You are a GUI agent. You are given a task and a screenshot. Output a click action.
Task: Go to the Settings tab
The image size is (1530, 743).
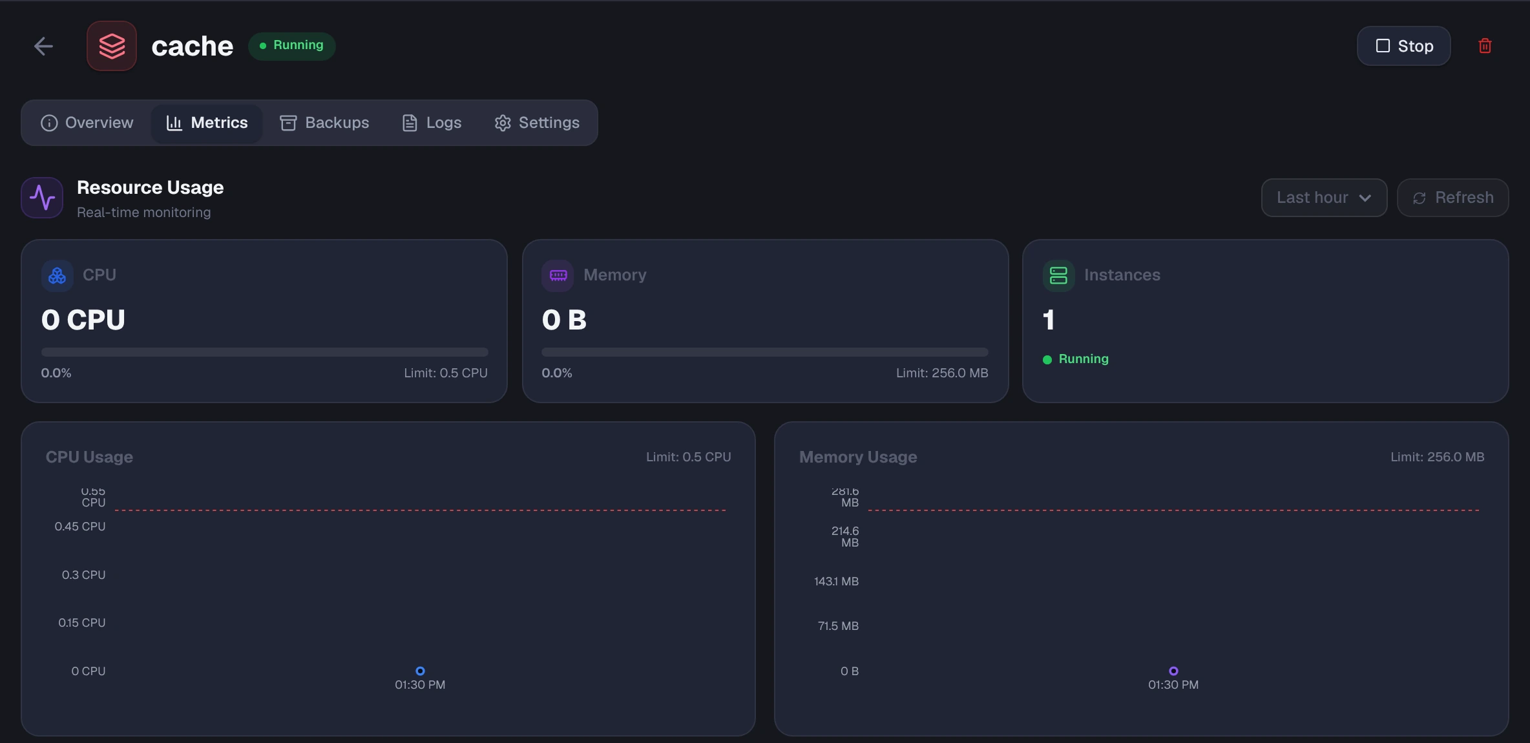[536, 123]
